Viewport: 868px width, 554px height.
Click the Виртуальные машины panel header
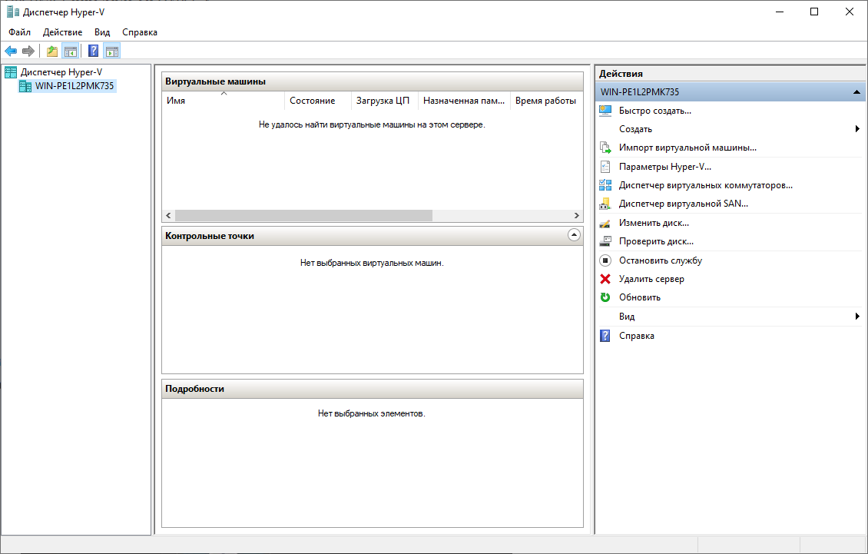click(x=372, y=81)
